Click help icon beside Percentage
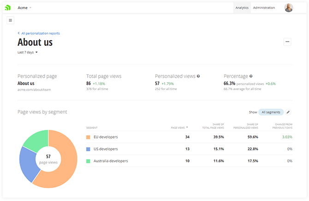This screenshot has width=309, height=201. pos(251,76)
